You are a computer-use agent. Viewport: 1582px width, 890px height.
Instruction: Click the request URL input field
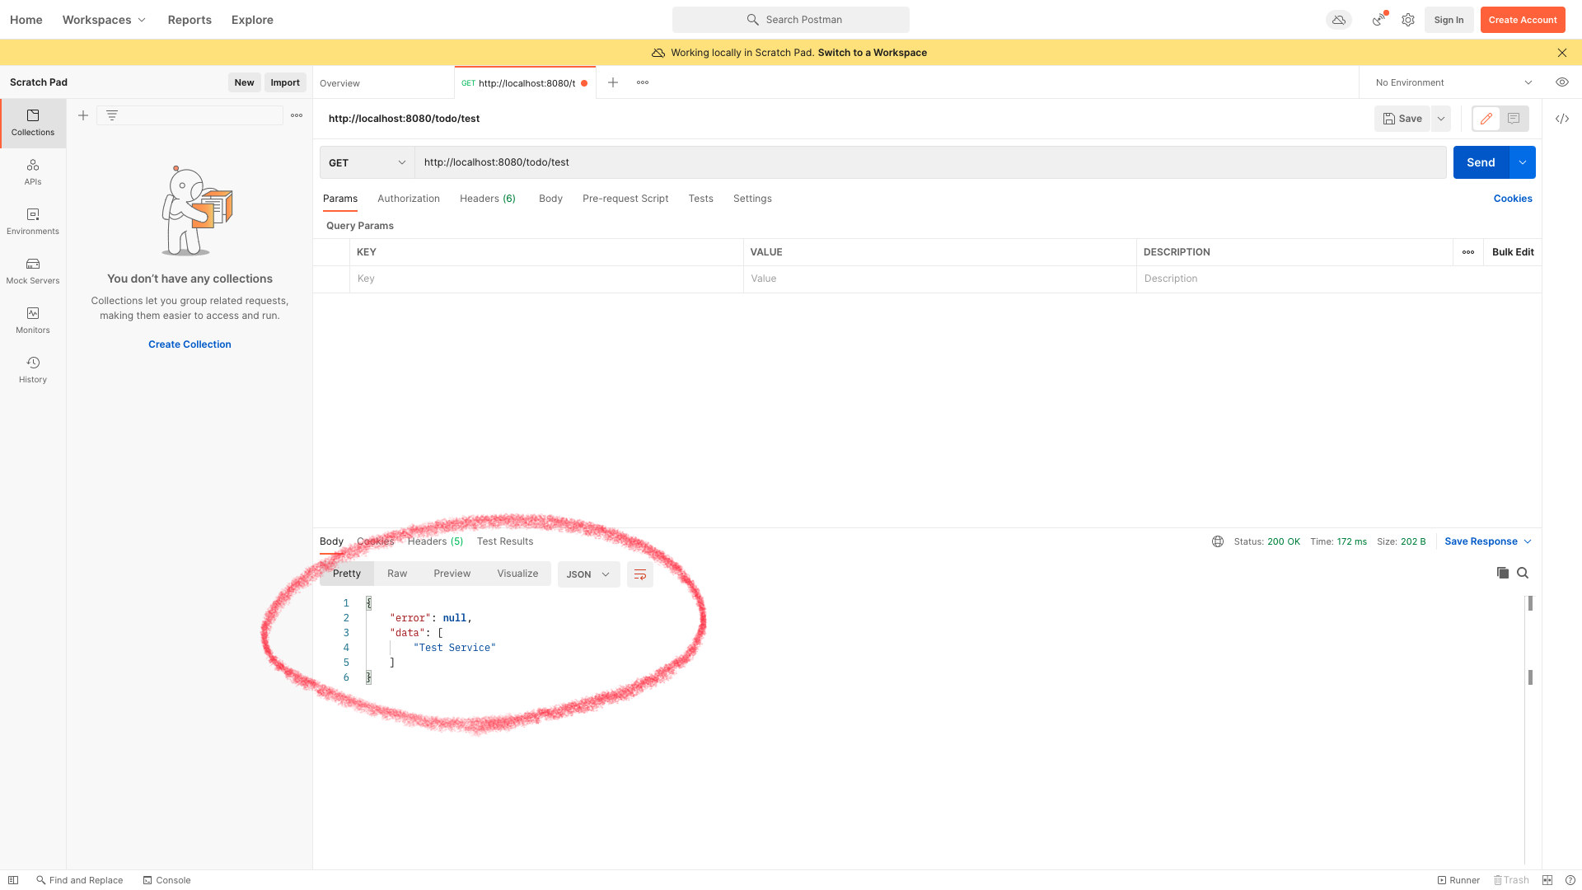[929, 162]
